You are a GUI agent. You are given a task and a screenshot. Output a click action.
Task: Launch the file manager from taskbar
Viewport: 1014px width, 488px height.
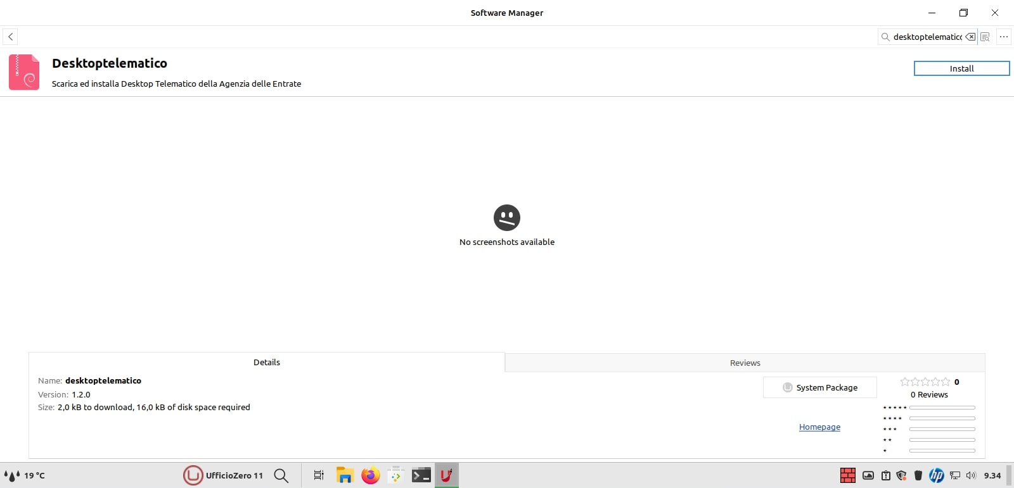(345, 475)
